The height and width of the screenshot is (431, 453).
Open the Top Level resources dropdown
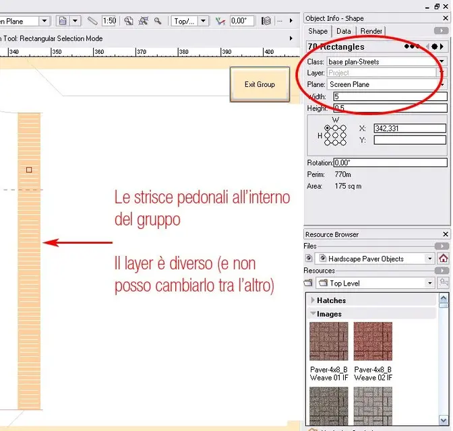click(x=375, y=283)
